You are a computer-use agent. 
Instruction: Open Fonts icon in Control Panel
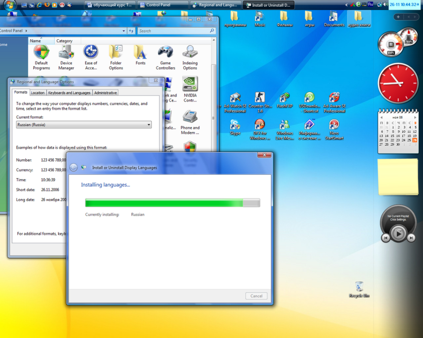tap(141, 55)
